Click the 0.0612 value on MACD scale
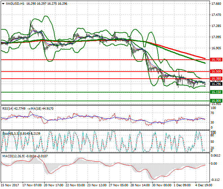223x189 pixels. (216, 156)
